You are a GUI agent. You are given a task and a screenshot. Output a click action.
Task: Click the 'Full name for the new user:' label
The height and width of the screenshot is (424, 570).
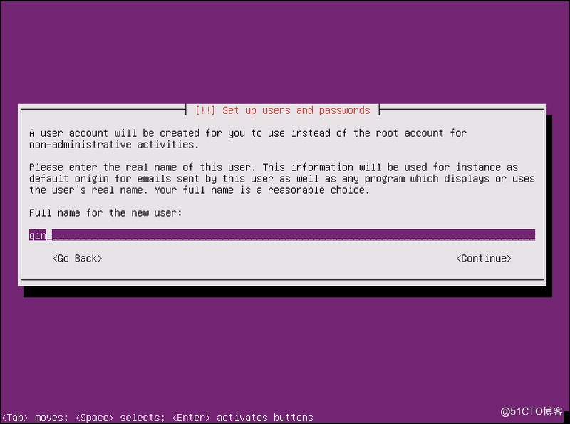coord(105,213)
